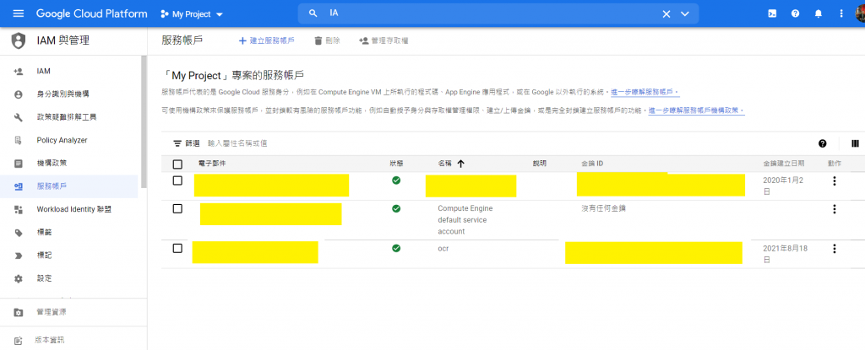The image size is (865, 350).
Task: Click the 篩選 filter icon
Action: coord(177,143)
